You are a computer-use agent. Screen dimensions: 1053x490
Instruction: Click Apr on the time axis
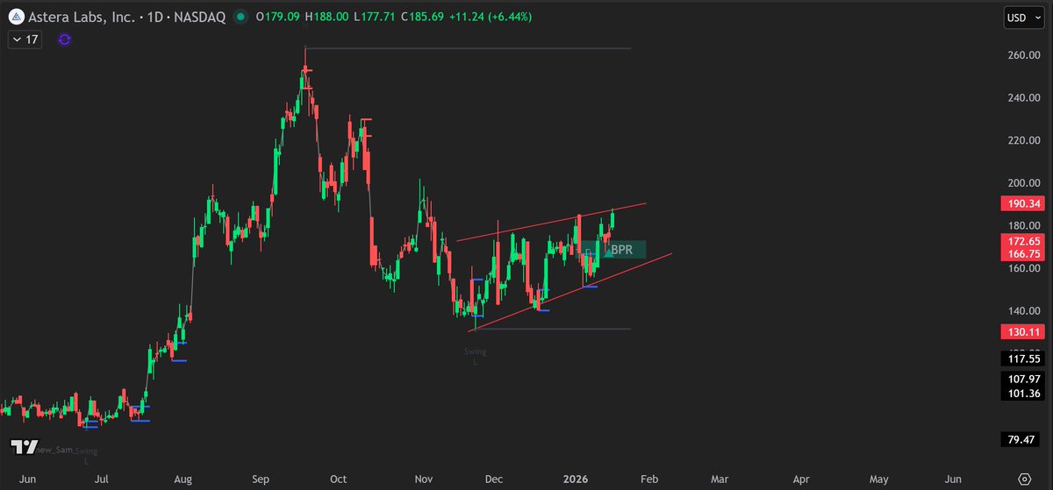(x=801, y=479)
